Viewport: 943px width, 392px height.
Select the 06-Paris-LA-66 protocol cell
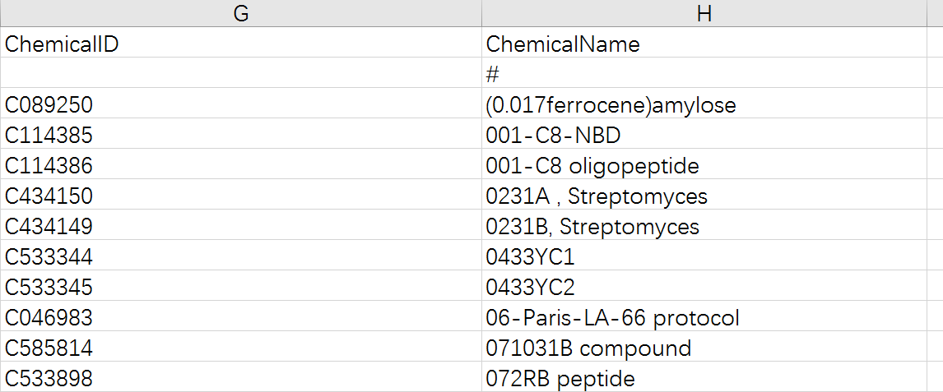point(704,317)
